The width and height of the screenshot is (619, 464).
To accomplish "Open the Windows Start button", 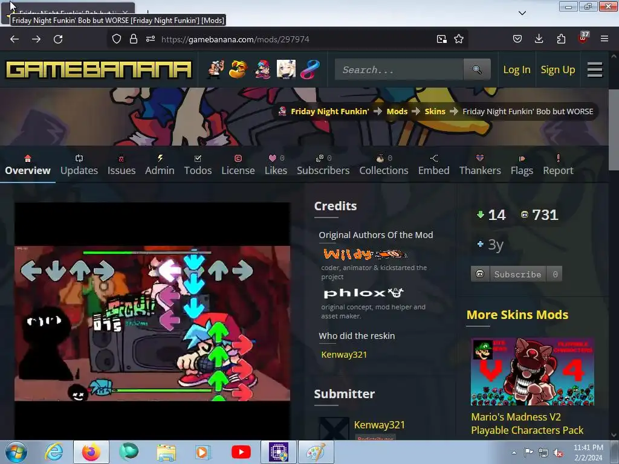I will coord(16,452).
